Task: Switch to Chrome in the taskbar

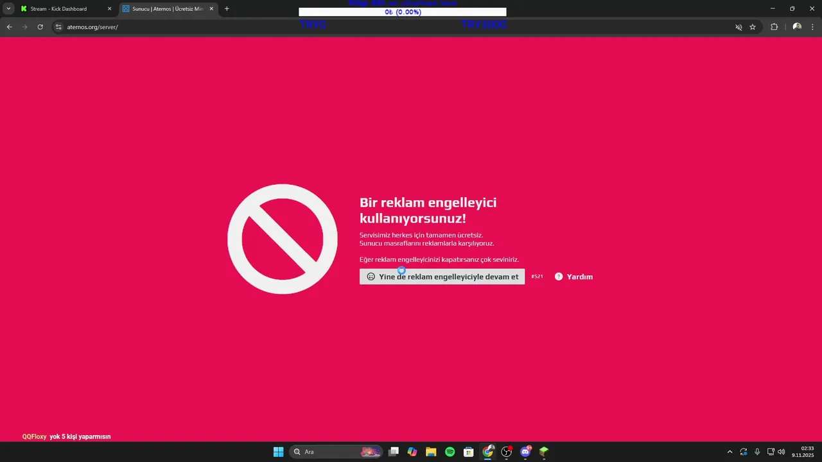Action: point(487,452)
